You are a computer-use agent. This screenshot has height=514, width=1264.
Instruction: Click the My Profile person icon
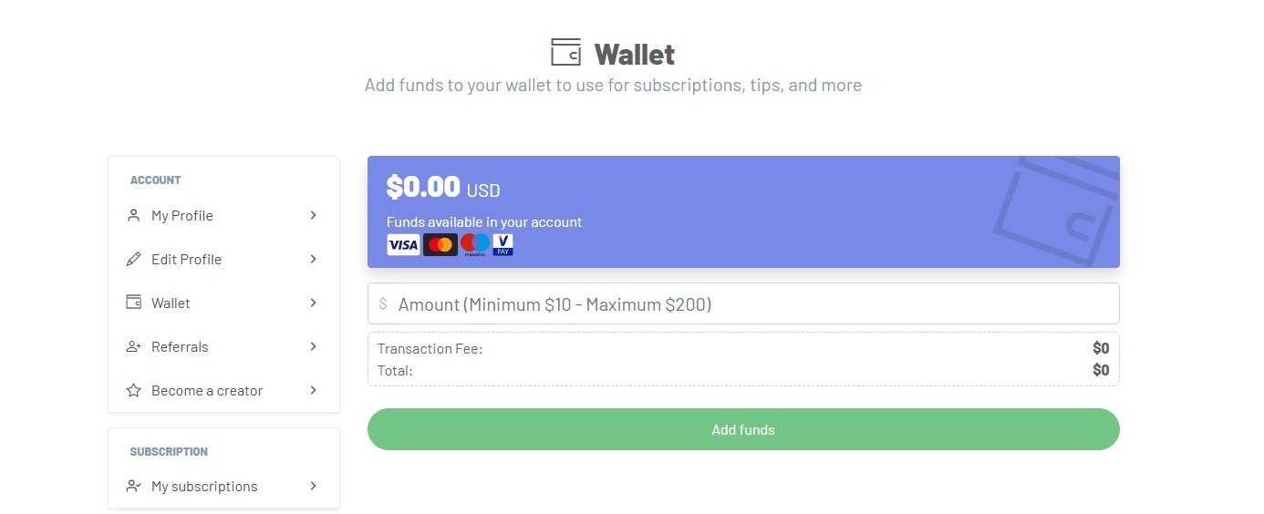[x=134, y=215]
